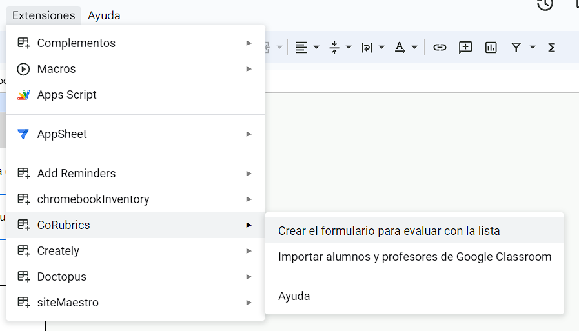Expand the filter views dropdown arrow
The height and width of the screenshot is (331, 579).
click(533, 47)
